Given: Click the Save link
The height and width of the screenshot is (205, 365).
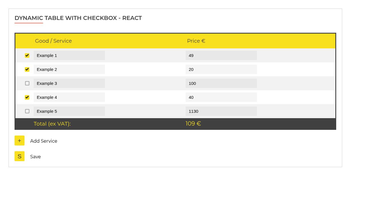Looking at the screenshot, I should tap(35, 157).
